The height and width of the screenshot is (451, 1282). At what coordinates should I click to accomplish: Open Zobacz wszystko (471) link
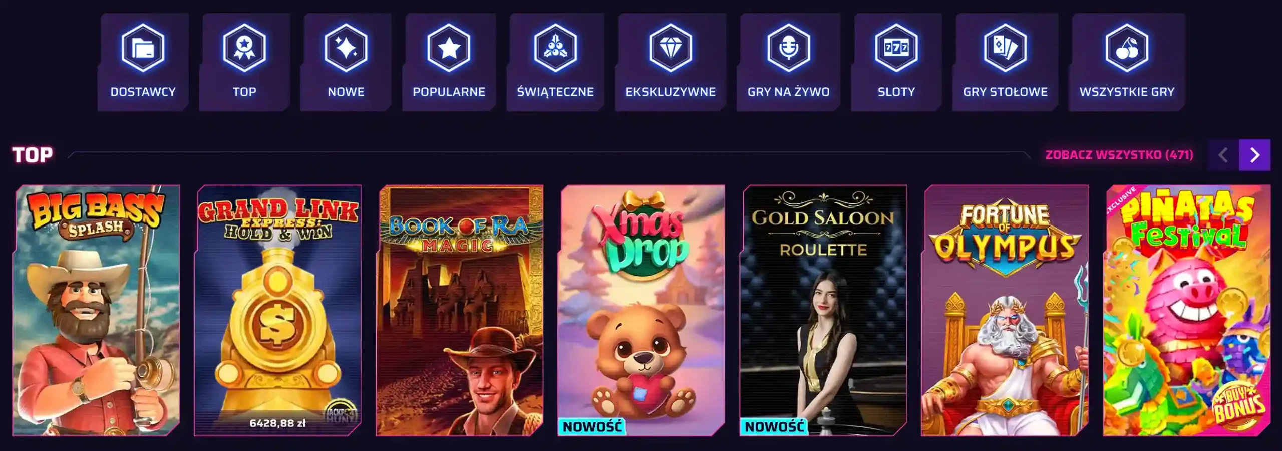click(x=1119, y=155)
